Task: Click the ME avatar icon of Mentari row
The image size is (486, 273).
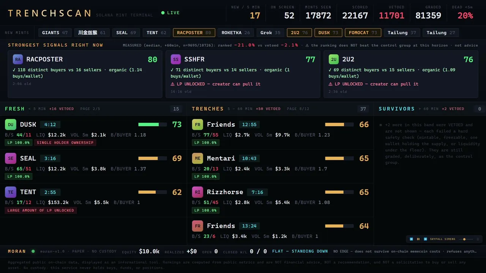Action: 197,158
